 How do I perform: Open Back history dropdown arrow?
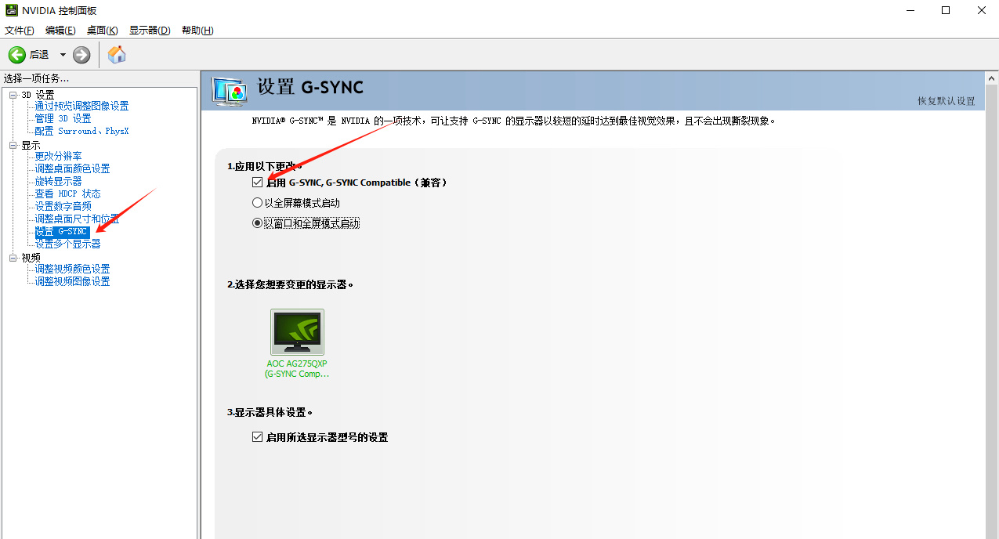pos(63,55)
